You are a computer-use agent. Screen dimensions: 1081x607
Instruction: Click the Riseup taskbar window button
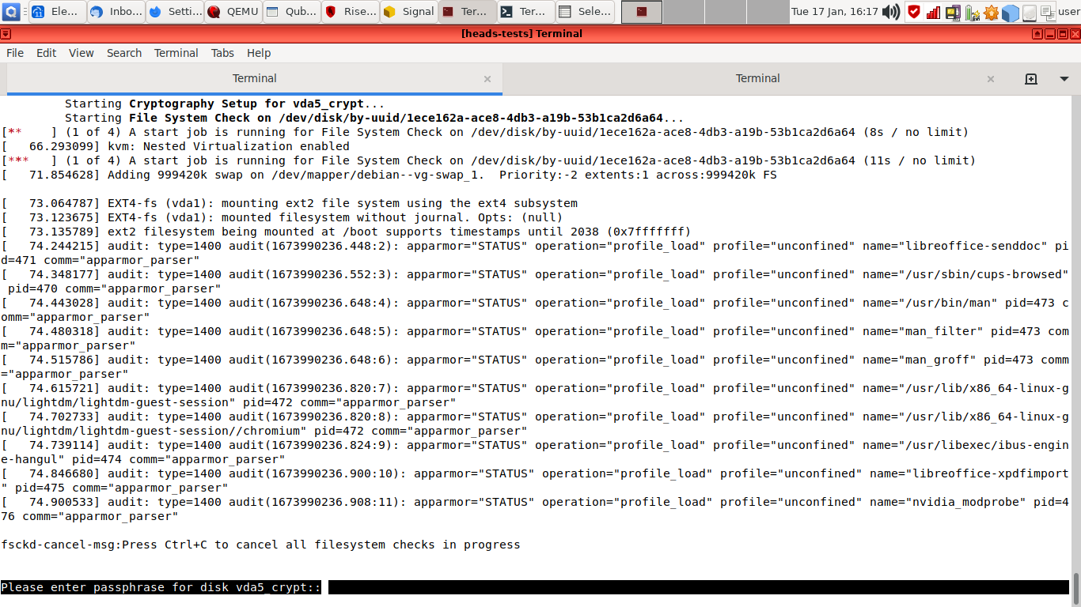(350, 12)
